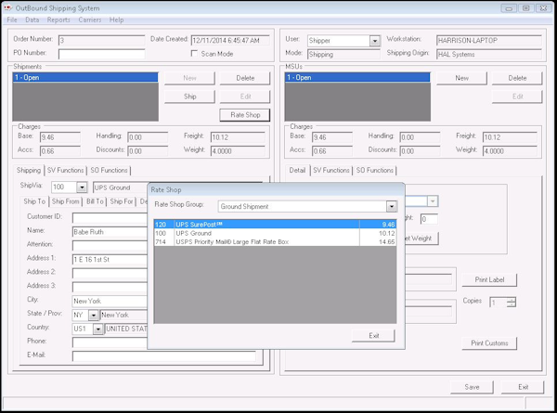The width and height of the screenshot is (557, 413).
Task: Click the weight value field showing 0
Action: point(429,219)
